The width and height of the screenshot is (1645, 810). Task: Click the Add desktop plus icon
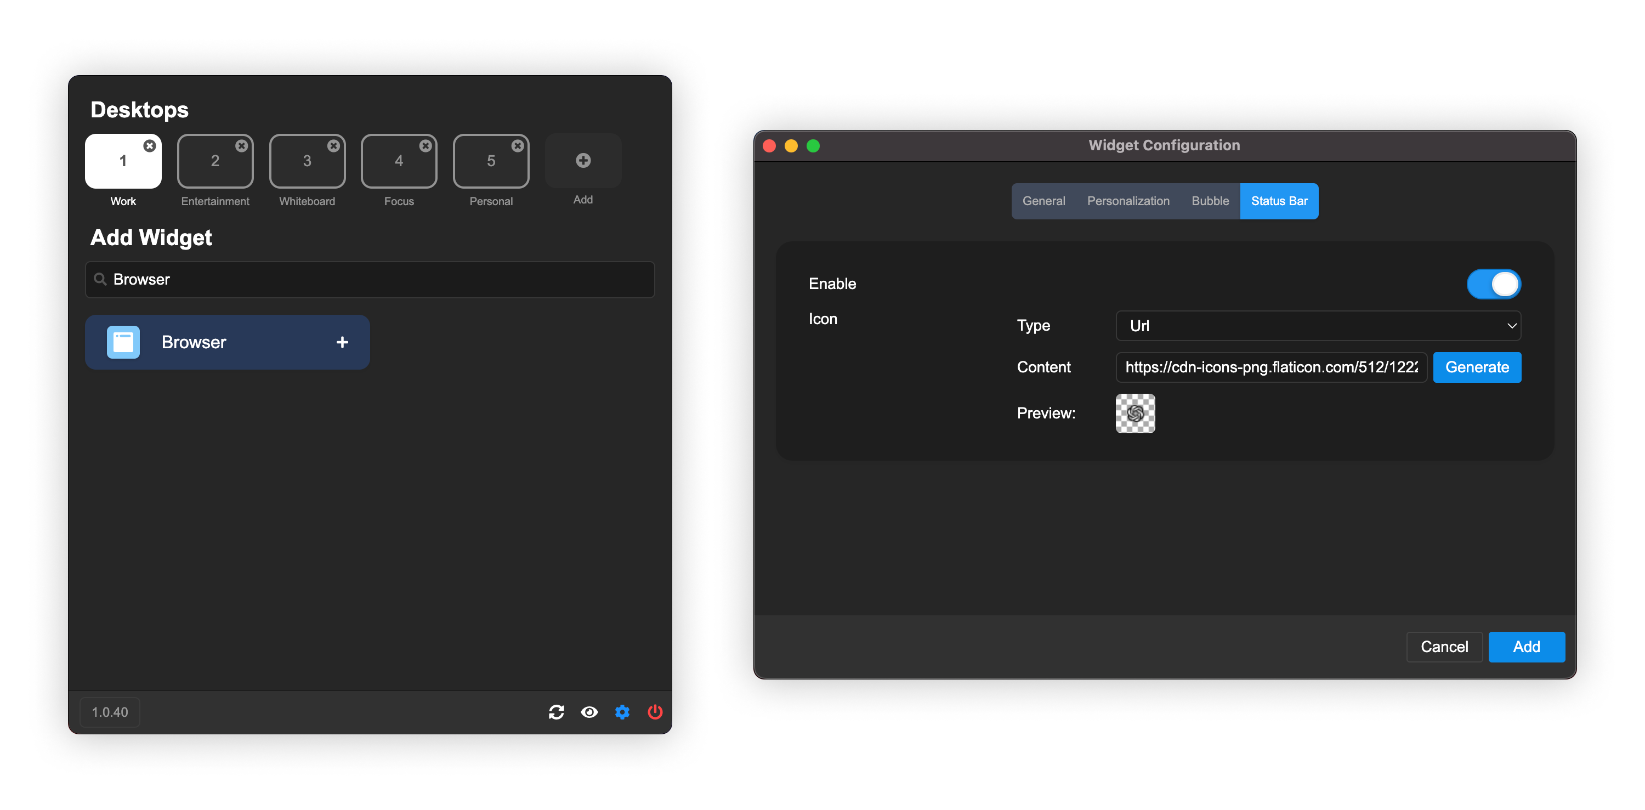(582, 160)
